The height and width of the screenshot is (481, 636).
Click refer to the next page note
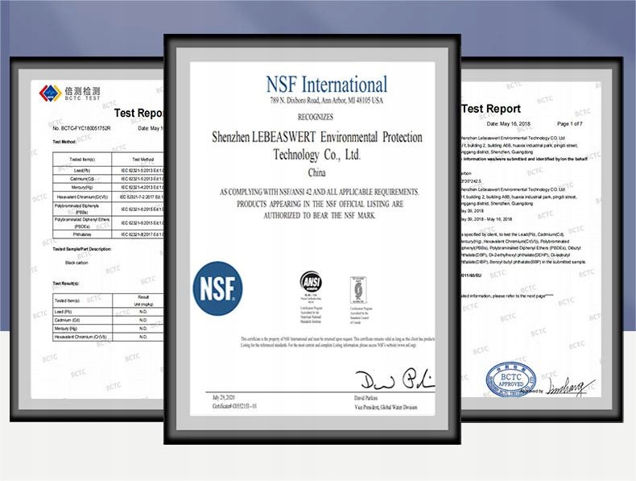507,296
